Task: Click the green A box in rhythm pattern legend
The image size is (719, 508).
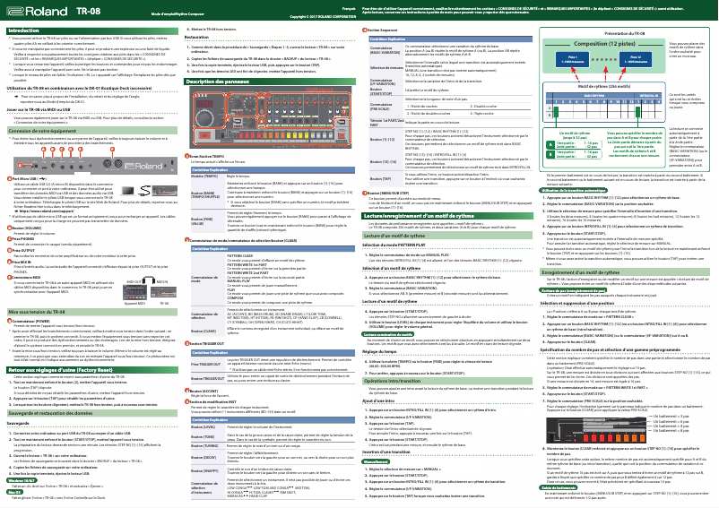Action: click(550, 144)
